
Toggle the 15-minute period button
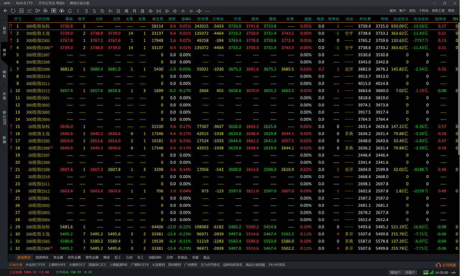coord(102,11)
